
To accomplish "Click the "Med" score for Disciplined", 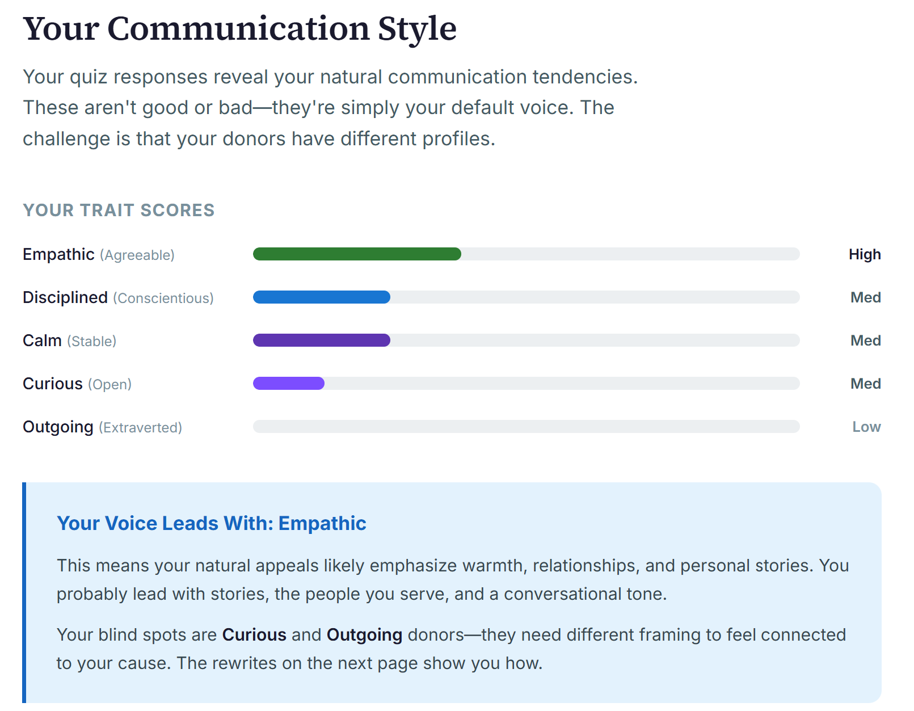I will coord(865,298).
